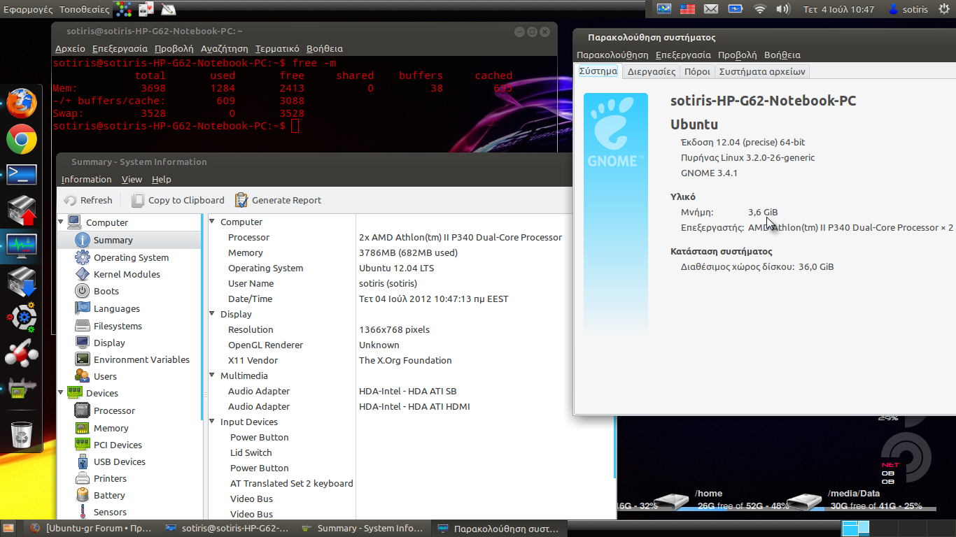Open the mail indicator in top panel
Image resolution: width=956 pixels, height=537 pixels.
point(711,9)
